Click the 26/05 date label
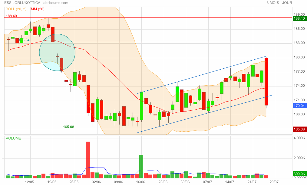 coord(74,182)
